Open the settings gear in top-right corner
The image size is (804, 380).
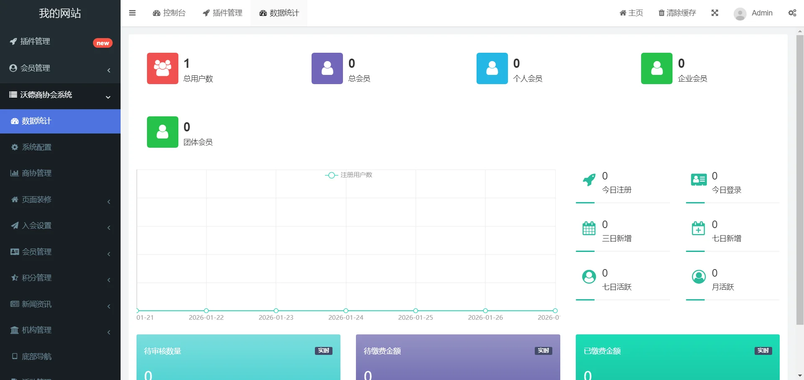793,13
